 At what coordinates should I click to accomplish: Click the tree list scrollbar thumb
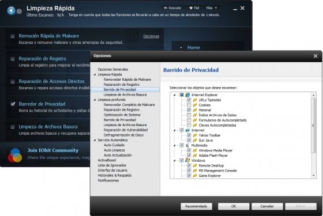(313, 126)
